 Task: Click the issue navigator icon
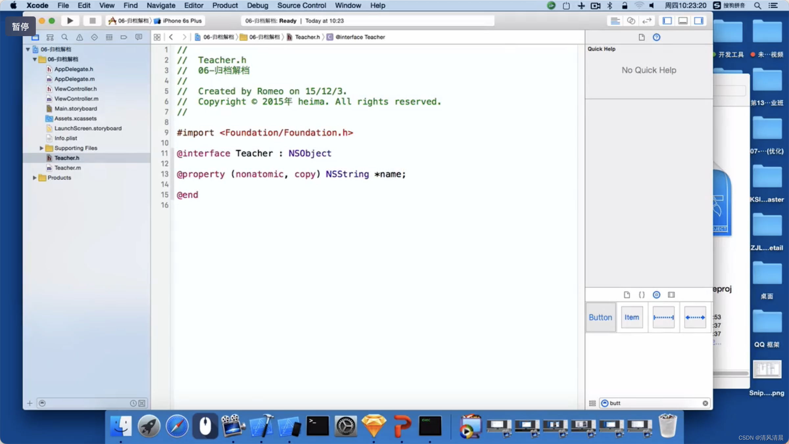(x=79, y=37)
